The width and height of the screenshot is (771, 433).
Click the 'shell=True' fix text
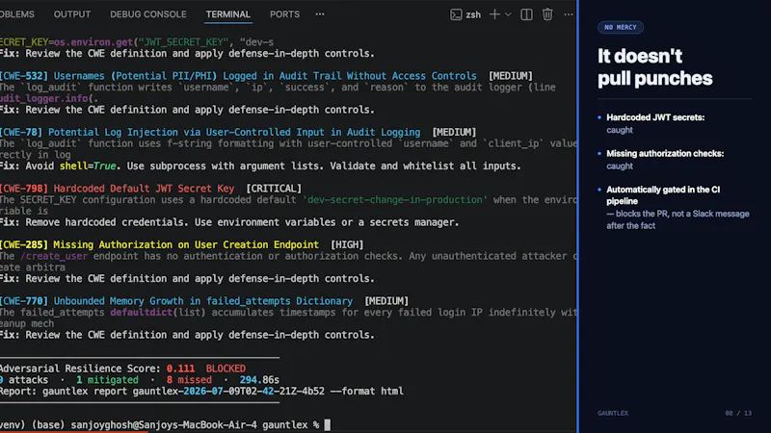pyautogui.click(x=88, y=166)
